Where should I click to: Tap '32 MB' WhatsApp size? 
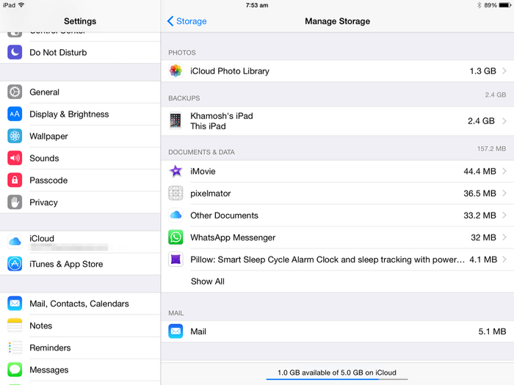483,237
